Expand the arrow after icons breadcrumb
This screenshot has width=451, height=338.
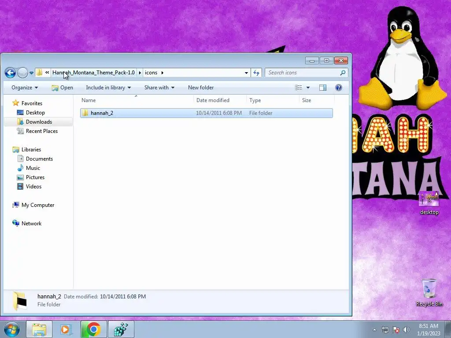[x=162, y=73]
